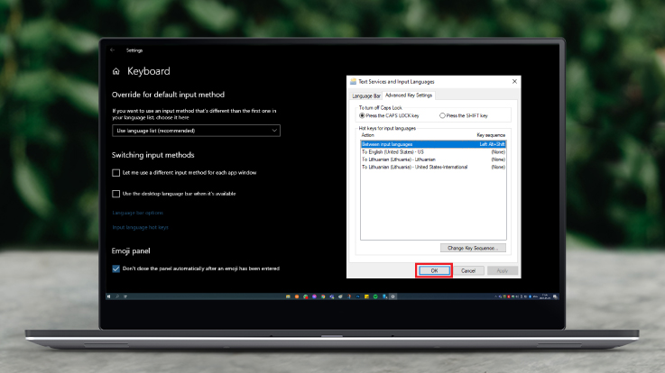Click the taskbar search icon
Viewport: 665px width, 373px height.
(x=118, y=295)
